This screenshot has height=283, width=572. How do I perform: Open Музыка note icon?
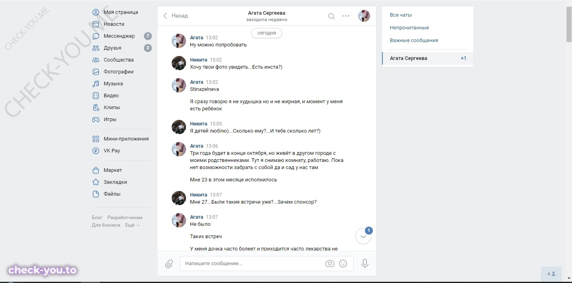(96, 84)
